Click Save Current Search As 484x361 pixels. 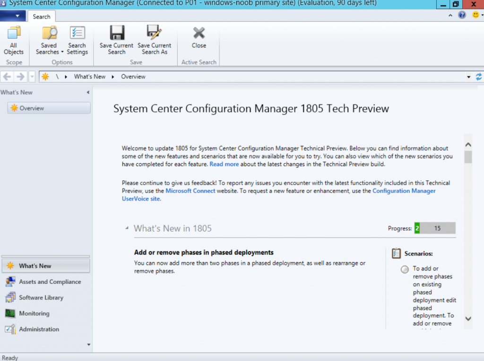click(x=155, y=41)
